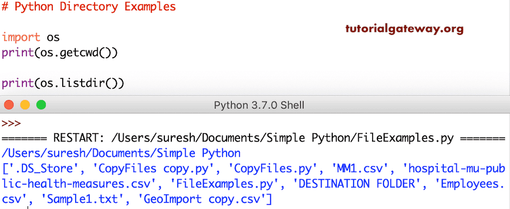Click the Python 3.7.0 Shell title

[259, 105]
